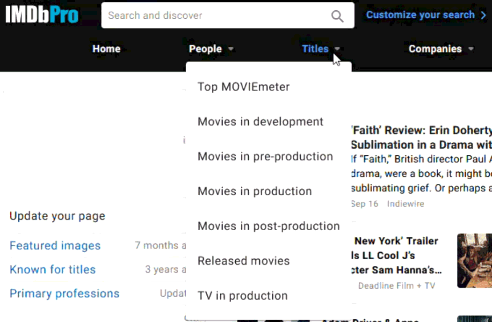Open the LL Cool J article thumbnail

point(474,261)
